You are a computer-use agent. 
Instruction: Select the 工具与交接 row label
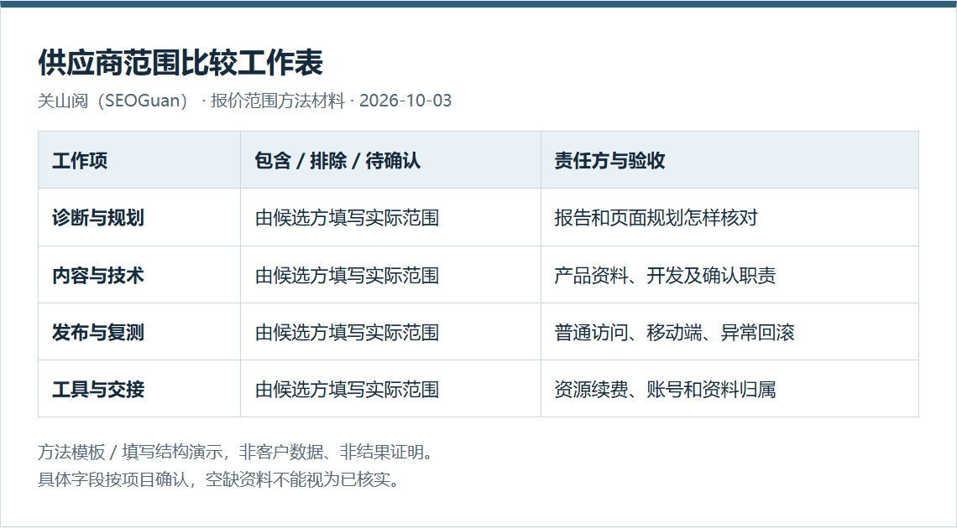(x=98, y=389)
